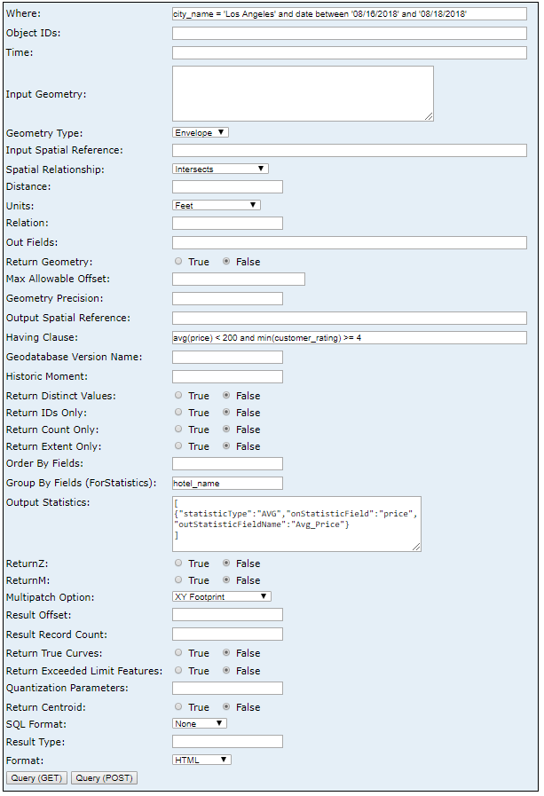The width and height of the screenshot is (544, 796).
Task: Set Return True Curves to True
Action: (x=178, y=652)
